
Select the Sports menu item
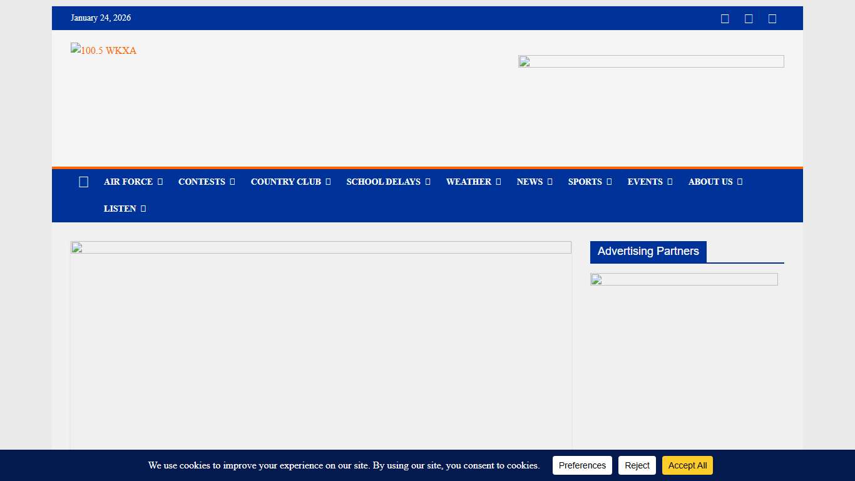click(585, 182)
